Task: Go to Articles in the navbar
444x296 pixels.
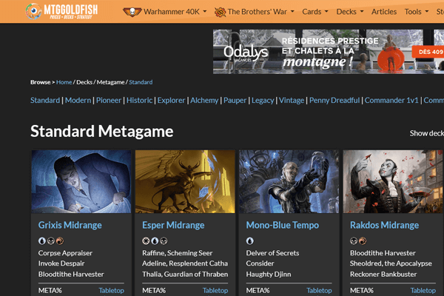Action: point(384,12)
